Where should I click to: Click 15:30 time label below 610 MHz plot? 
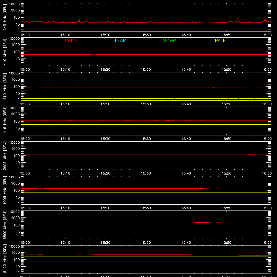[x=146, y=104]
